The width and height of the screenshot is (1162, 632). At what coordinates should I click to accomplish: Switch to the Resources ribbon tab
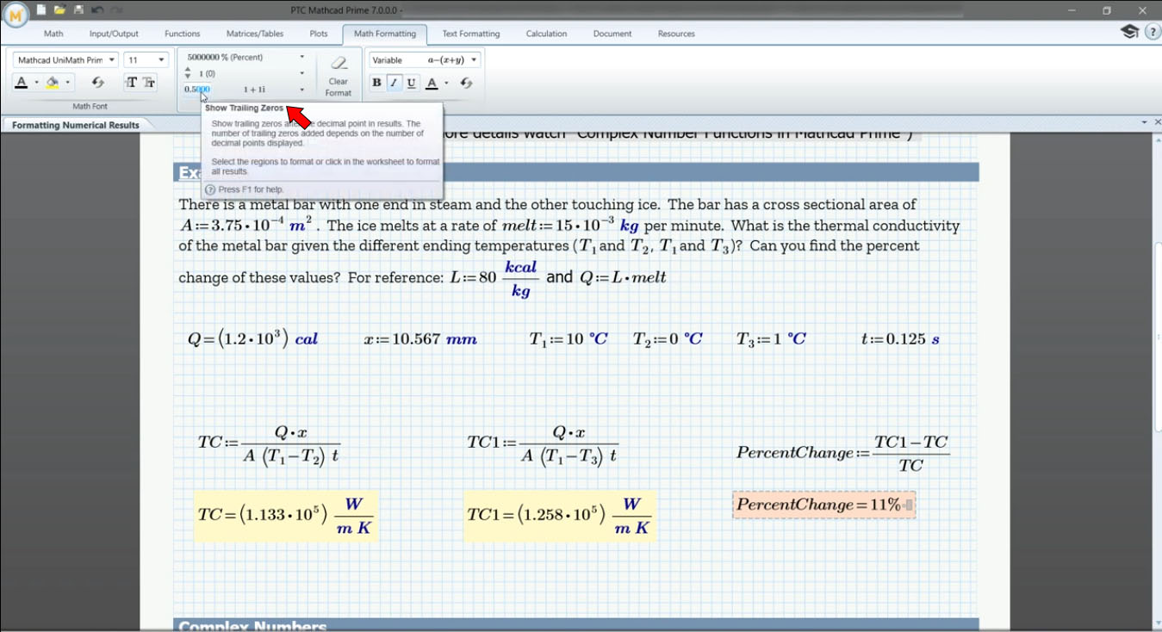[676, 34]
